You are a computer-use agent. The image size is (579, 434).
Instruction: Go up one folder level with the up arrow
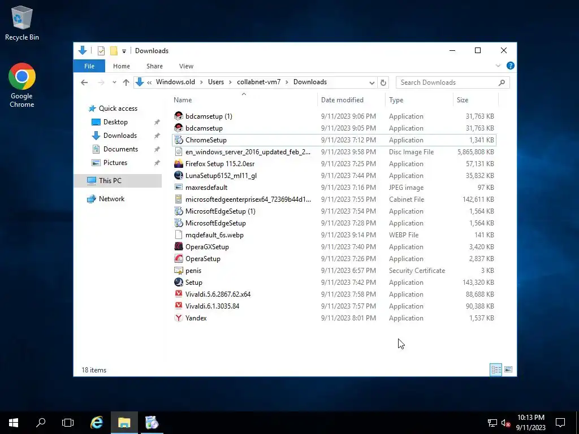click(126, 83)
